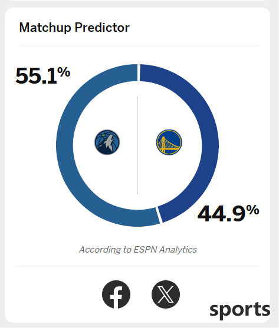Click the Timberwolves 55.1% percentage

click(42, 75)
